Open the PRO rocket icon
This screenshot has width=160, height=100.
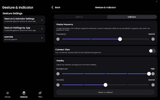40,93
